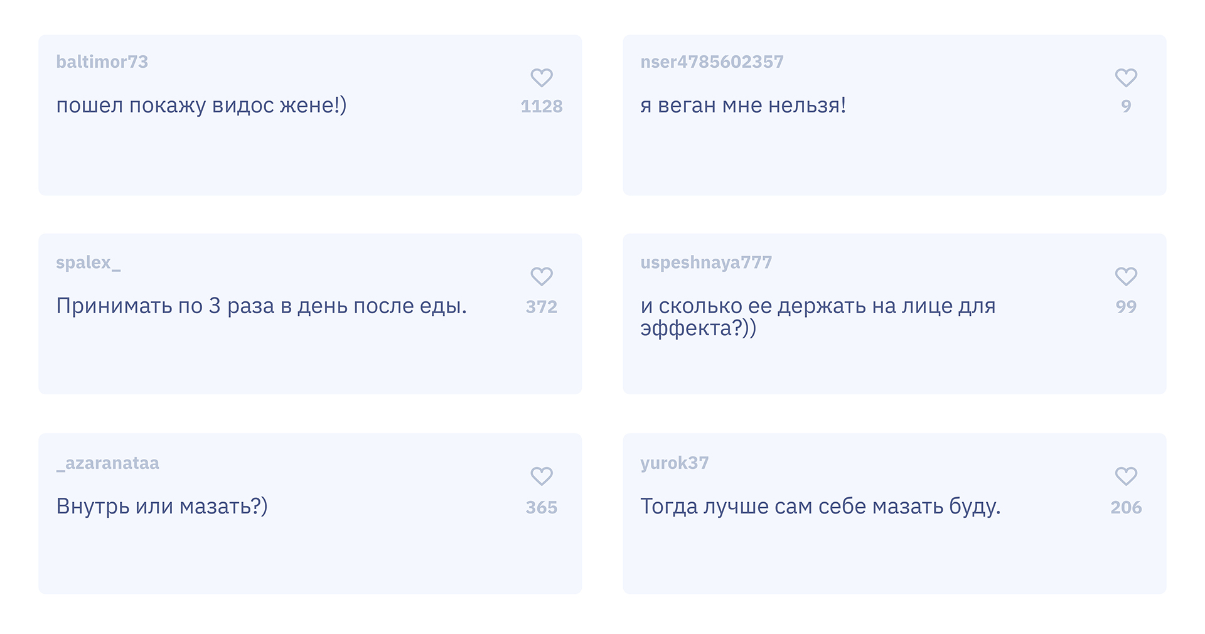Like the comment by baltimor73
Screen dimensions: 1205x634
[541, 78]
